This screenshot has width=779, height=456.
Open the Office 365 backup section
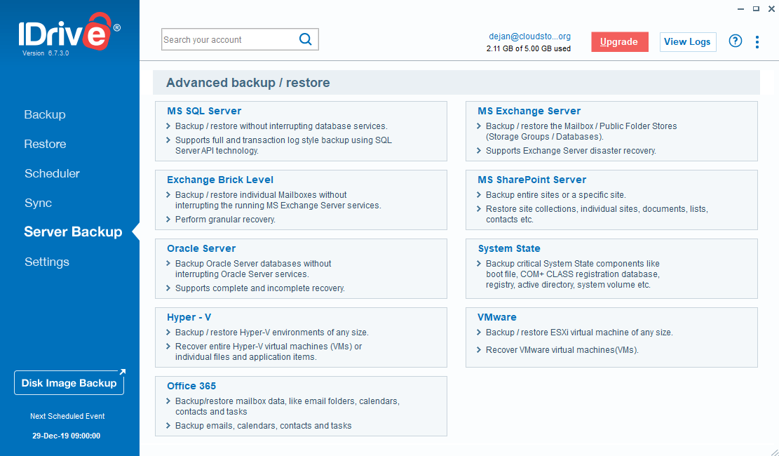click(x=191, y=386)
